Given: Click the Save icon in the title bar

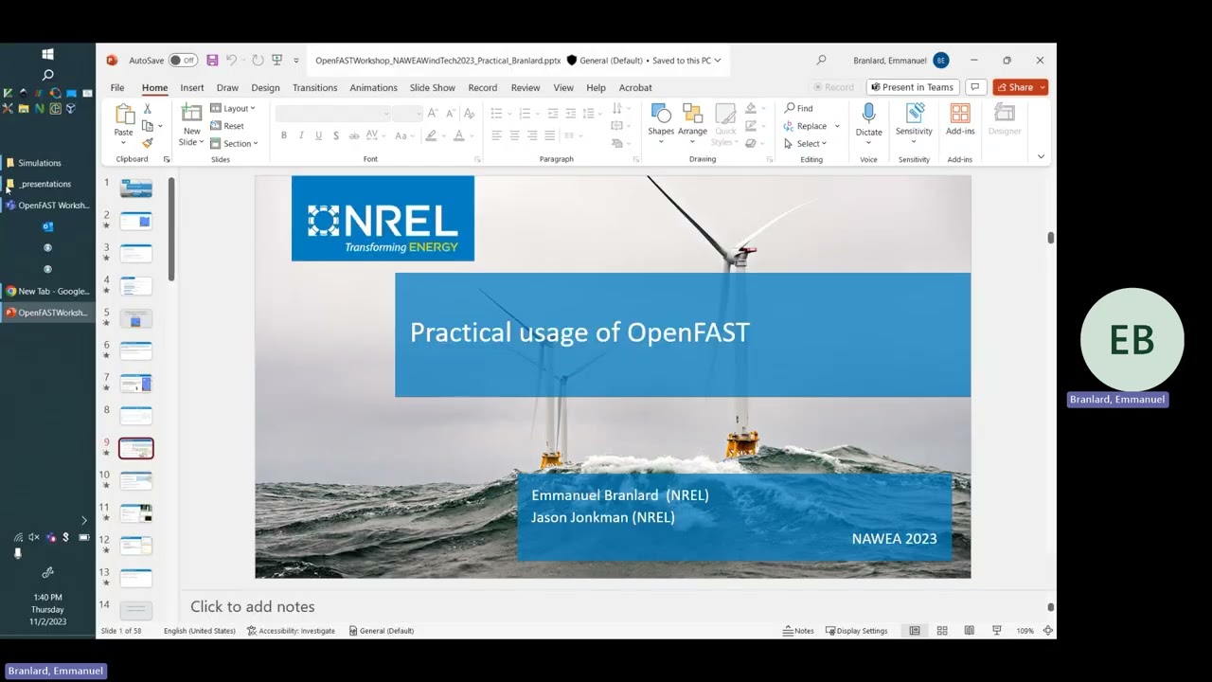Looking at the screenshot, I should tap(212, 61).
